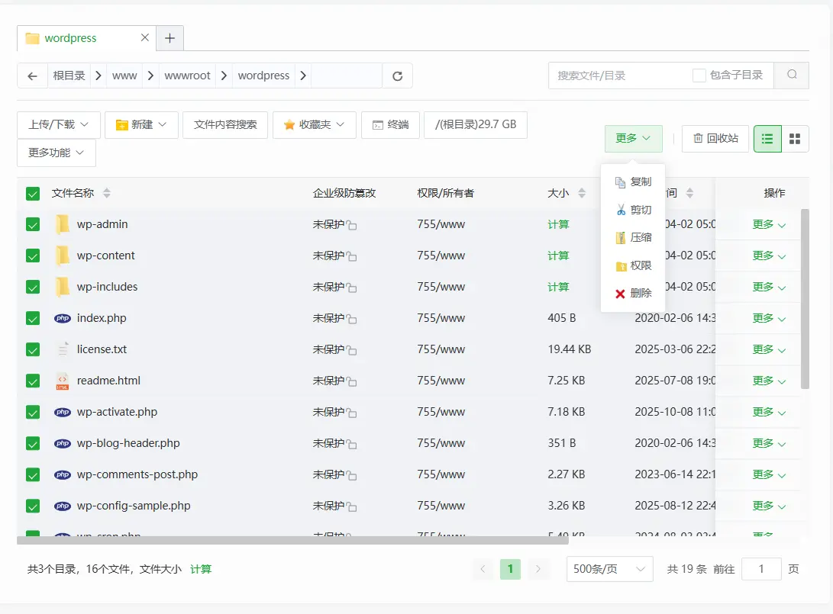The image size is (833, 614).
Task: Click the file search input field
Action: coord(621,76)
